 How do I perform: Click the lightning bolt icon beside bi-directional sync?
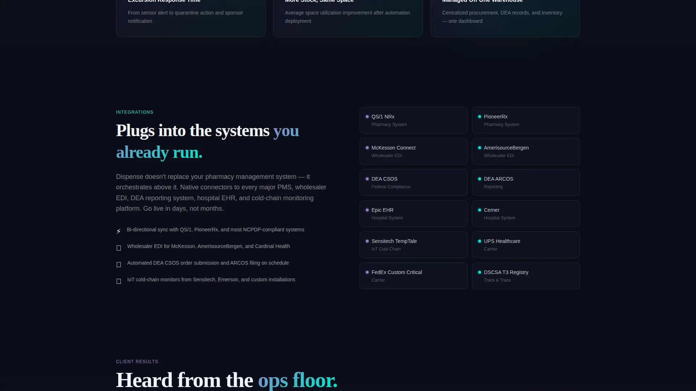pyautogui.click(x=119, y=231)
